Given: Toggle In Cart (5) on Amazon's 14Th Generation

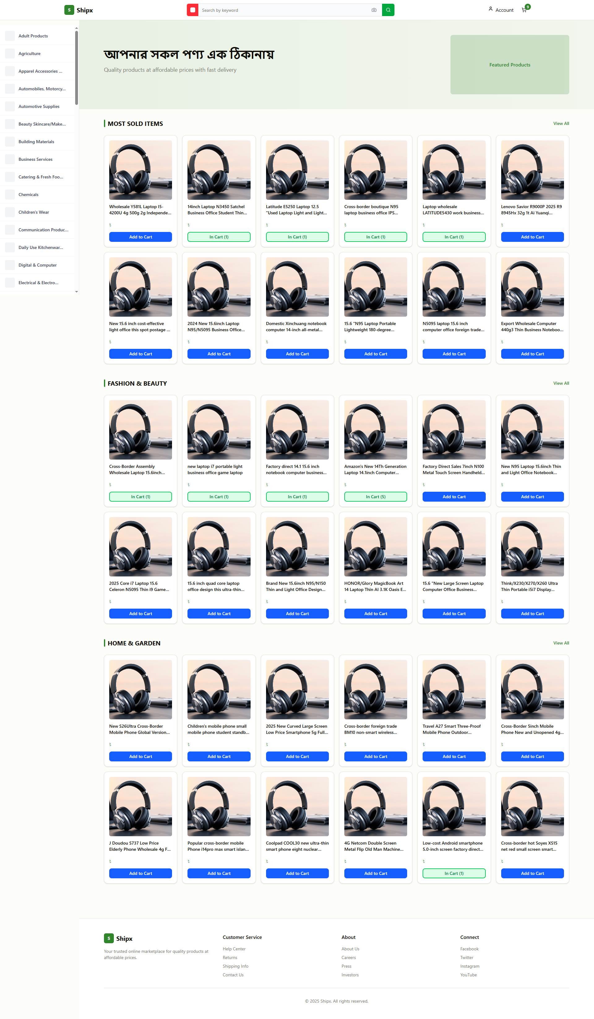Looking at the screenshot, I should point(375,497).
